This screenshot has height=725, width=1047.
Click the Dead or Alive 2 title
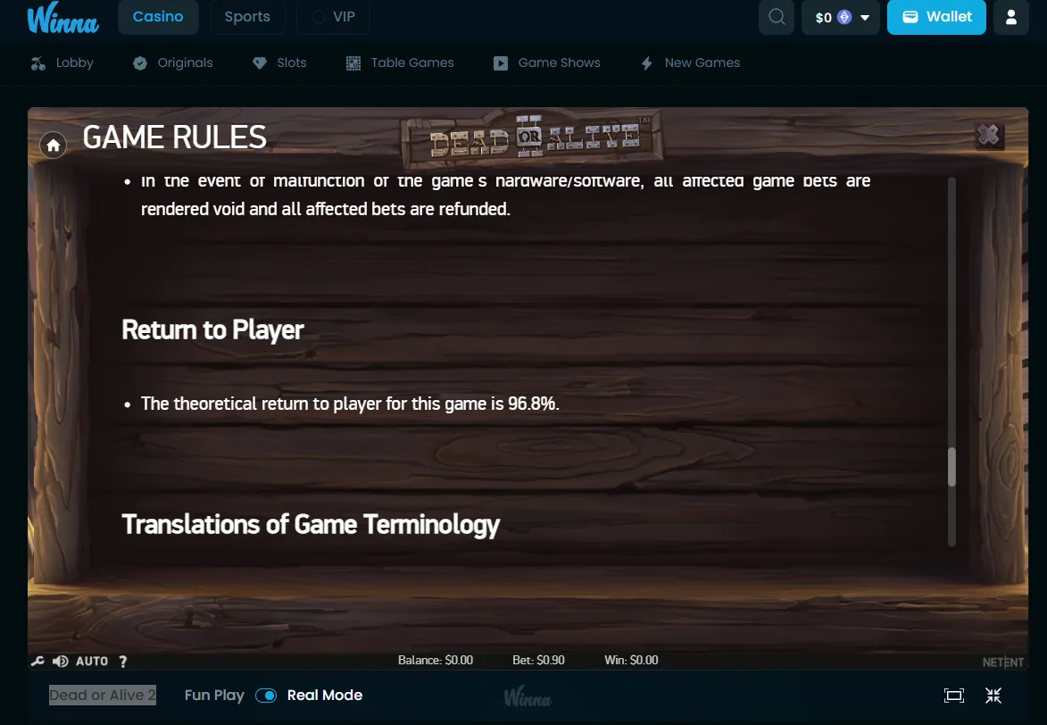(x=103, y=696)
